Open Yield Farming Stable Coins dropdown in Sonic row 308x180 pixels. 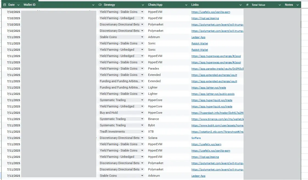[x=142, y=43]
